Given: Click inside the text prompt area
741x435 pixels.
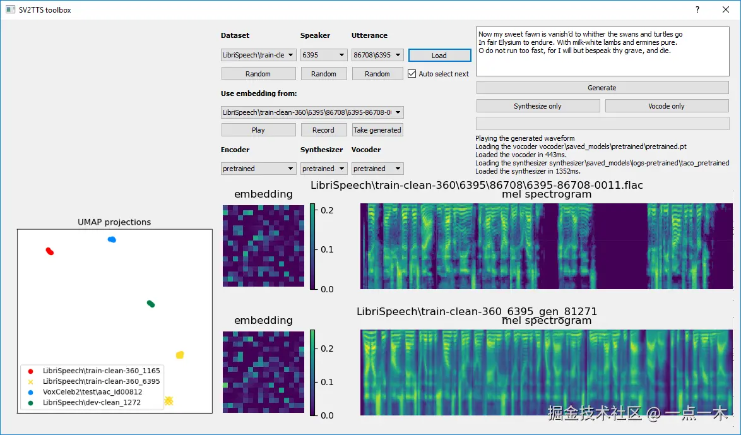Looking at the screenshot, I should 602,51.
